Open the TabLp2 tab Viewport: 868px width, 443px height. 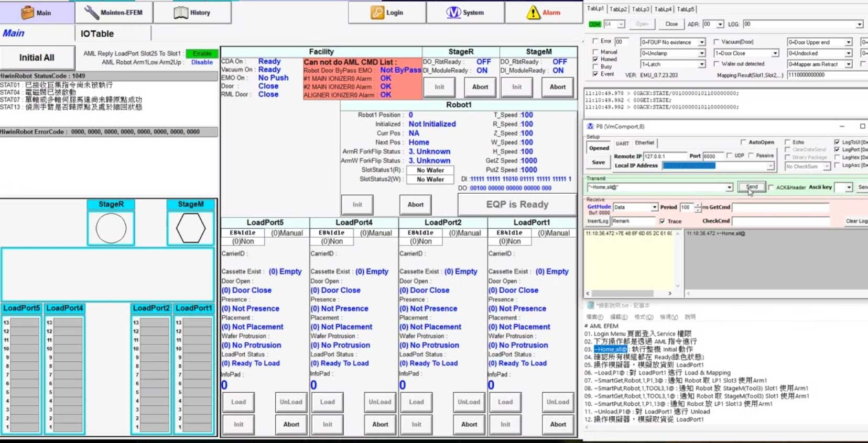coord(618,9)
